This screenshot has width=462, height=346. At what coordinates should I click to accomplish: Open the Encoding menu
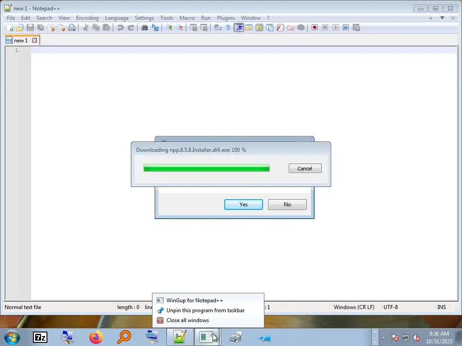[x=88, y=18]
